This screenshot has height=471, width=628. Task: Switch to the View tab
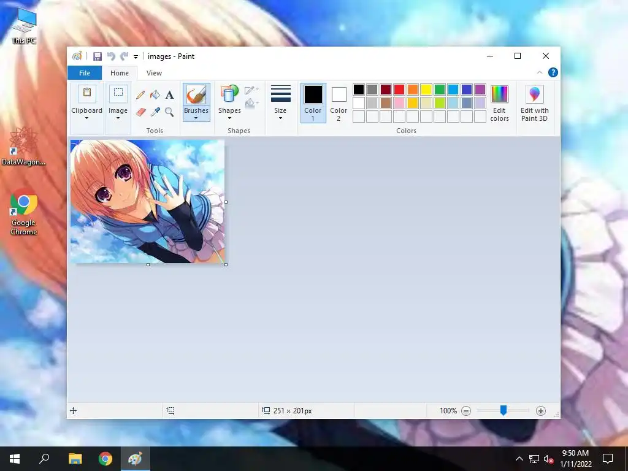(x=154, y=73)
